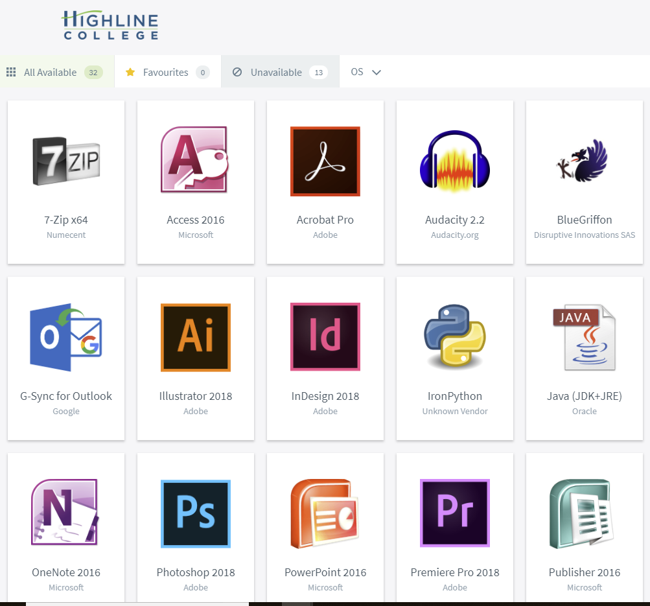Open the BlueGriffon title link
Image resolution: width=650 pixels, height=606 pixels.
tap(585, 220)
